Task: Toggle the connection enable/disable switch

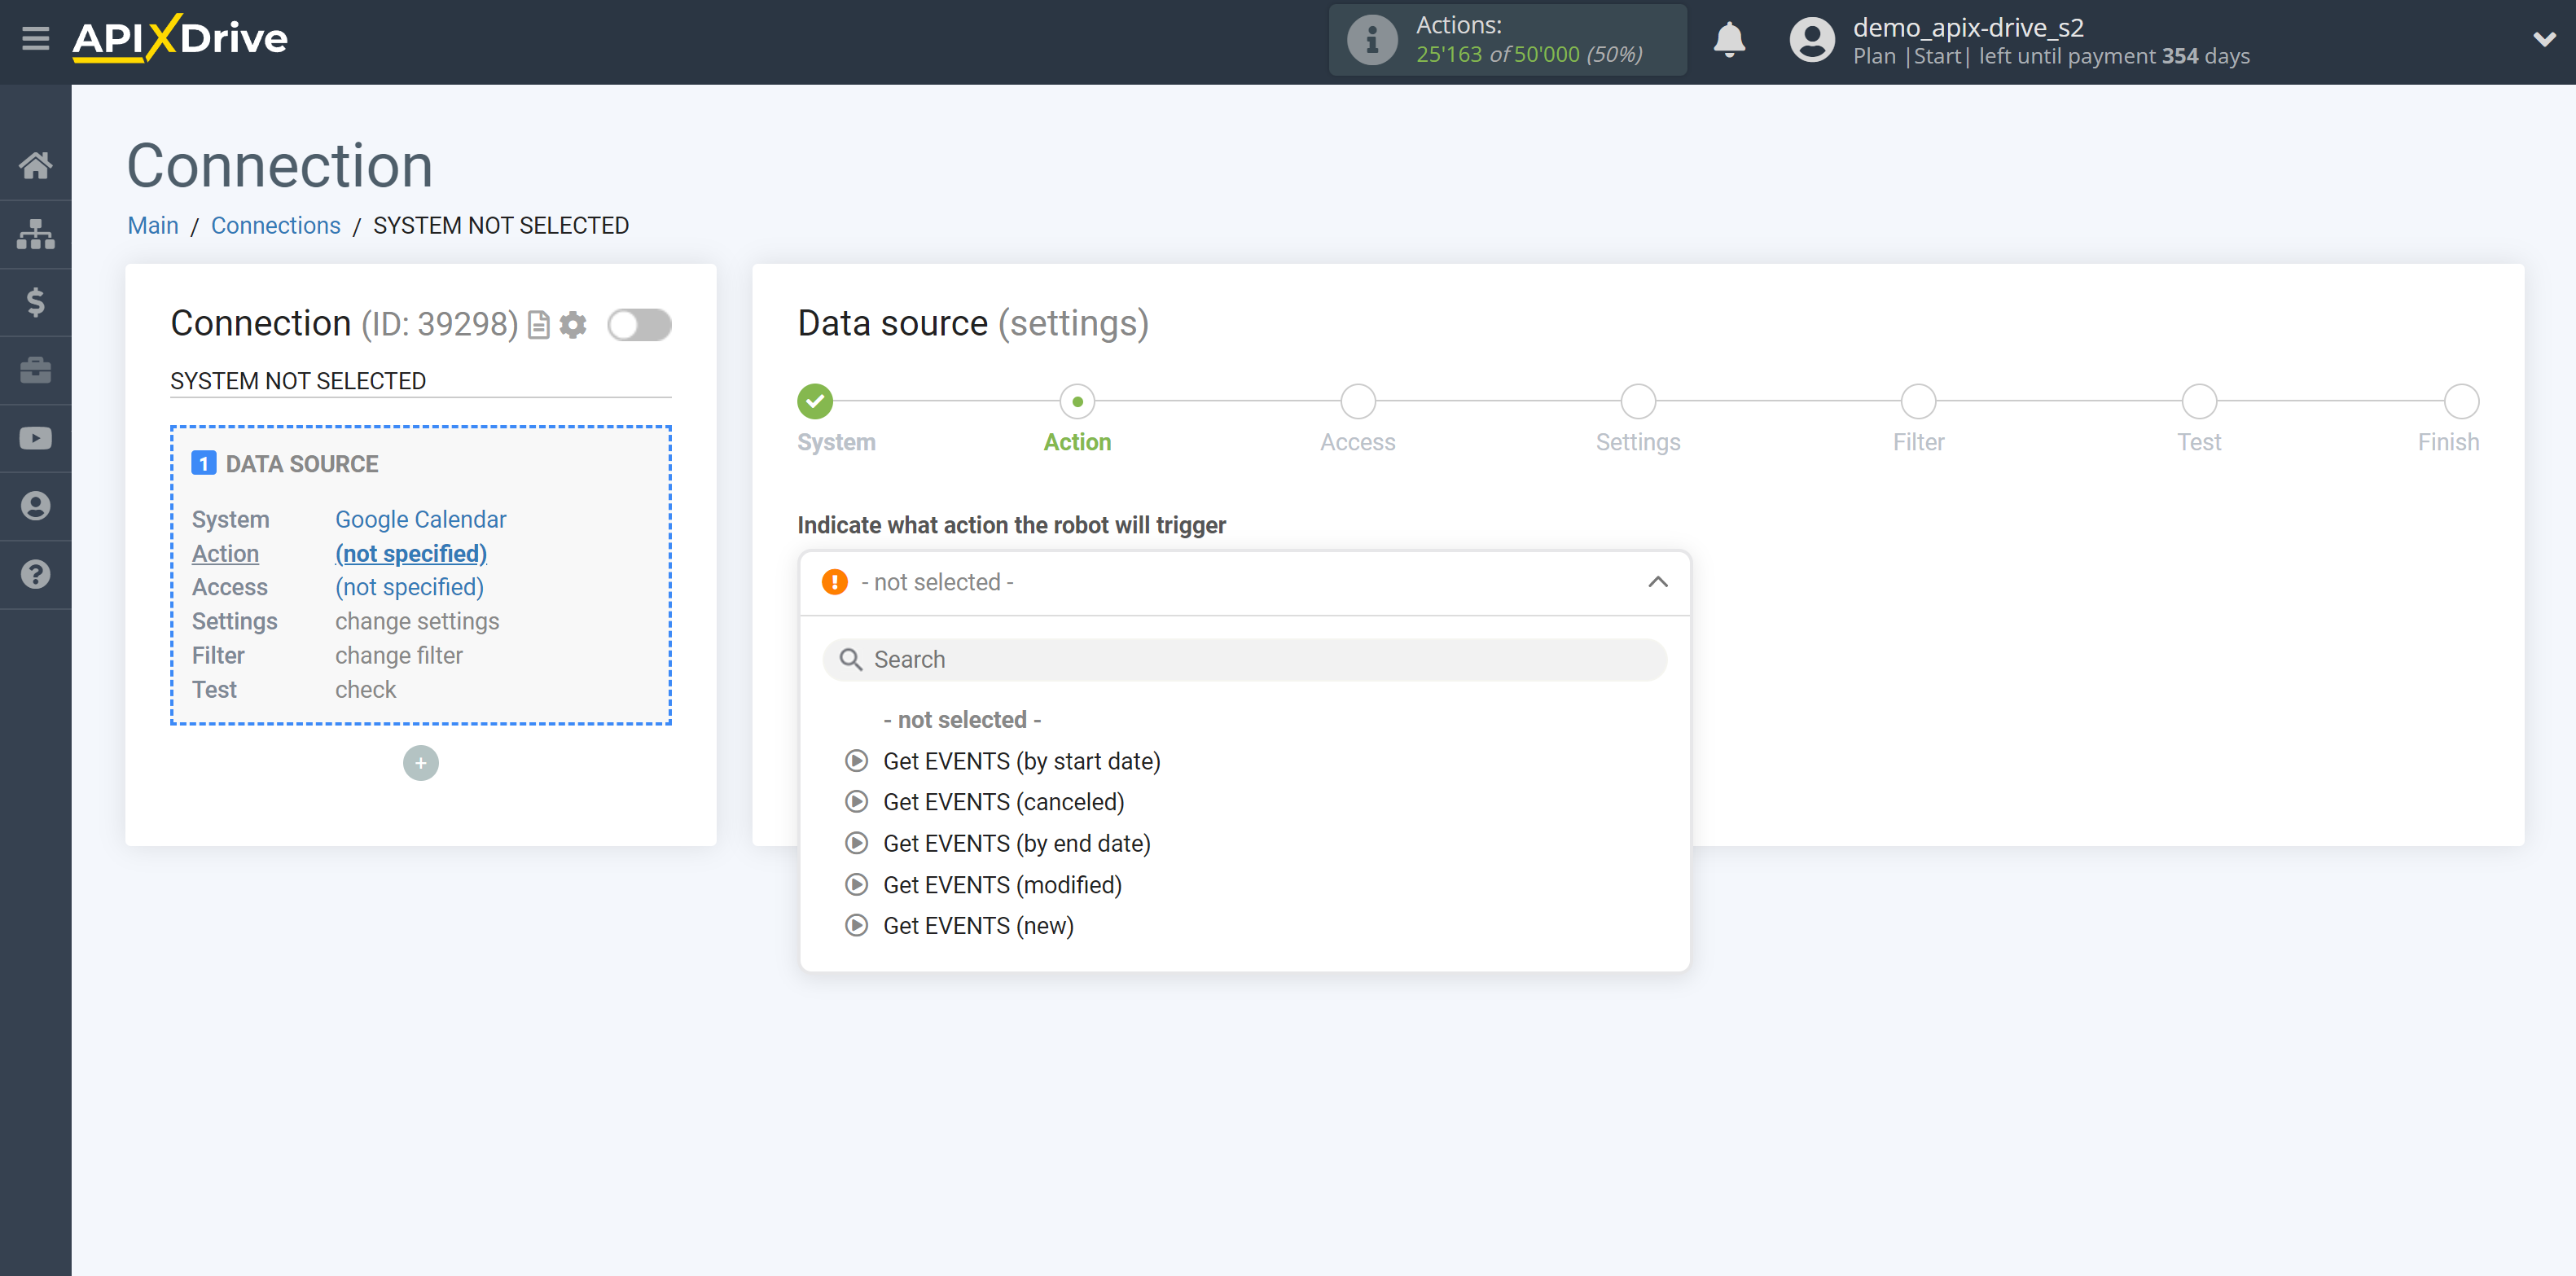Action: click(639, 323)
